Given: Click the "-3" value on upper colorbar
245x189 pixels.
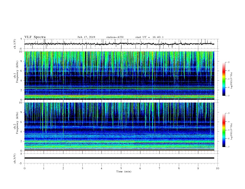Looking at the screenshot, I should pyautogui.click(x=228, y=62).
